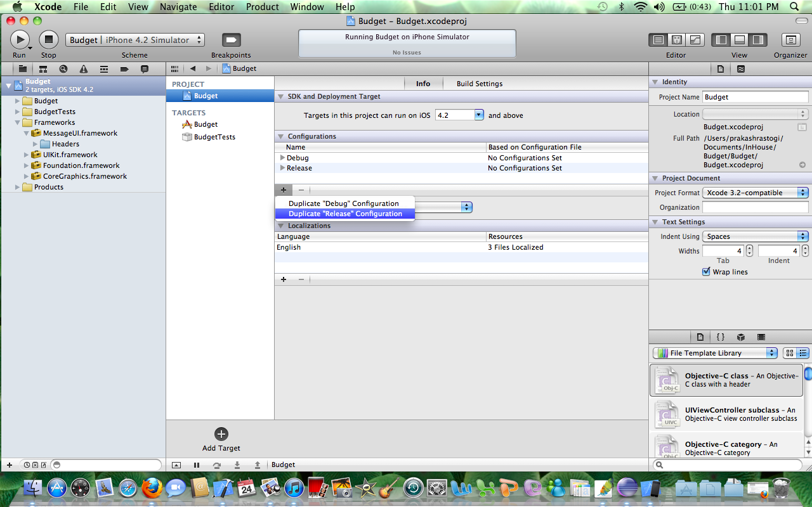
Task: Open the Log navigator
Action: tap(145, 68)
